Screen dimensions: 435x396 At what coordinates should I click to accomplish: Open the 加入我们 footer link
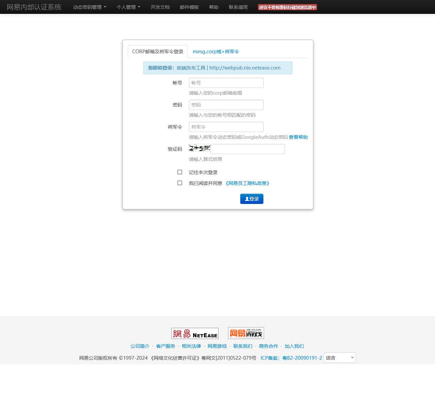pos(294,346)
